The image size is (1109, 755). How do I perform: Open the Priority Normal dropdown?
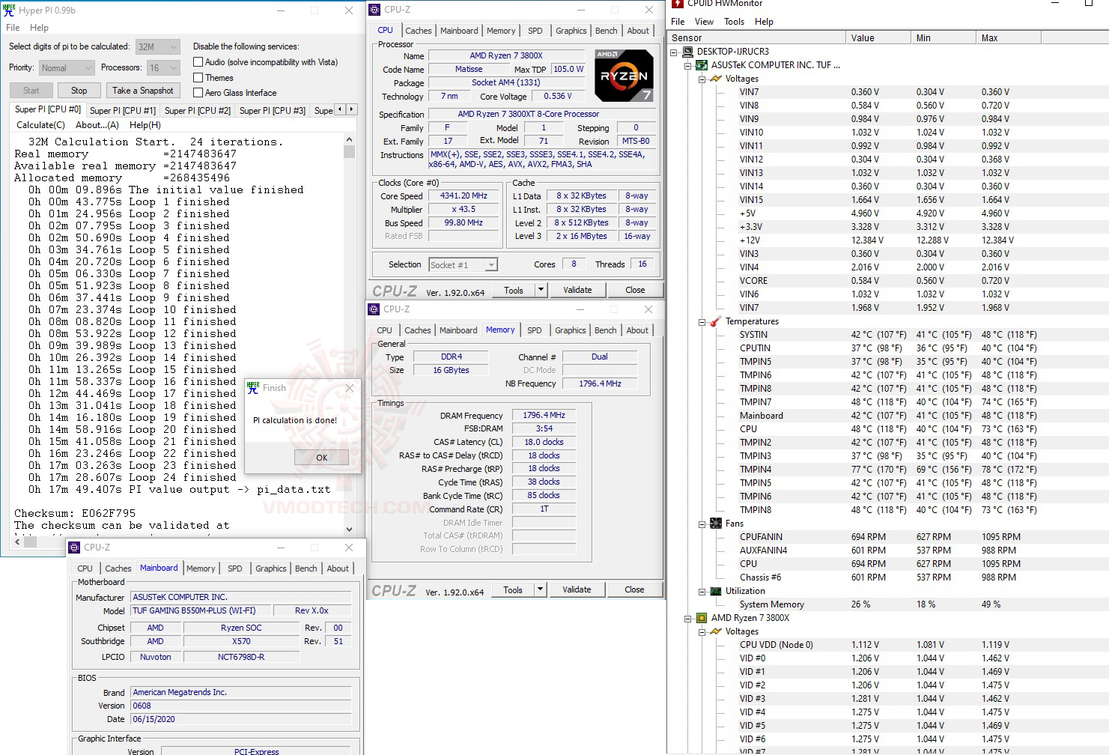tap(67, 68)
